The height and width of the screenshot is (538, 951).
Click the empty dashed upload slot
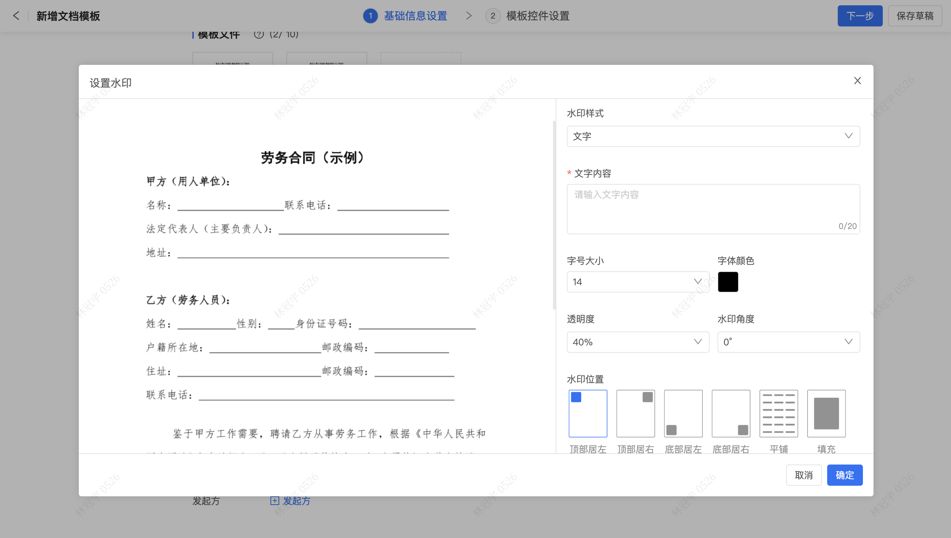(421, 58)
